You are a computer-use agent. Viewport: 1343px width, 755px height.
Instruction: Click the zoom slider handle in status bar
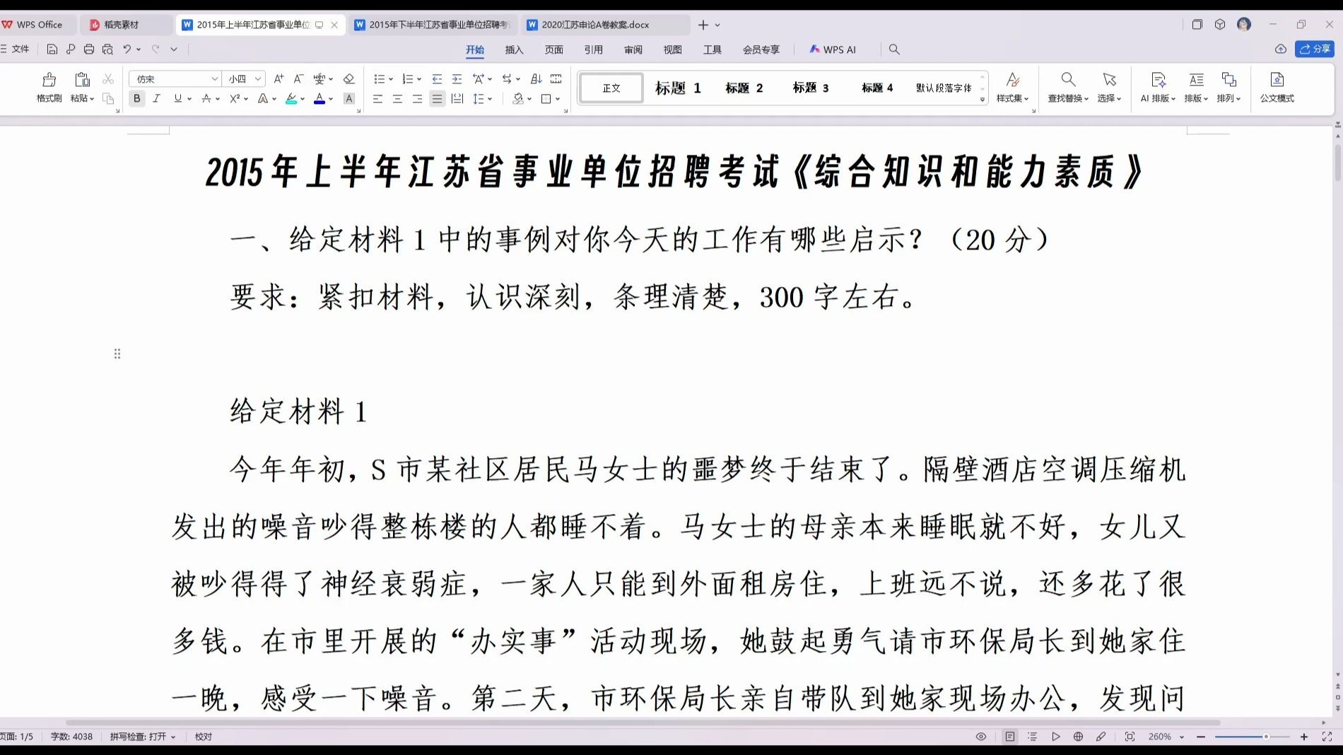tap(1266, 737)
